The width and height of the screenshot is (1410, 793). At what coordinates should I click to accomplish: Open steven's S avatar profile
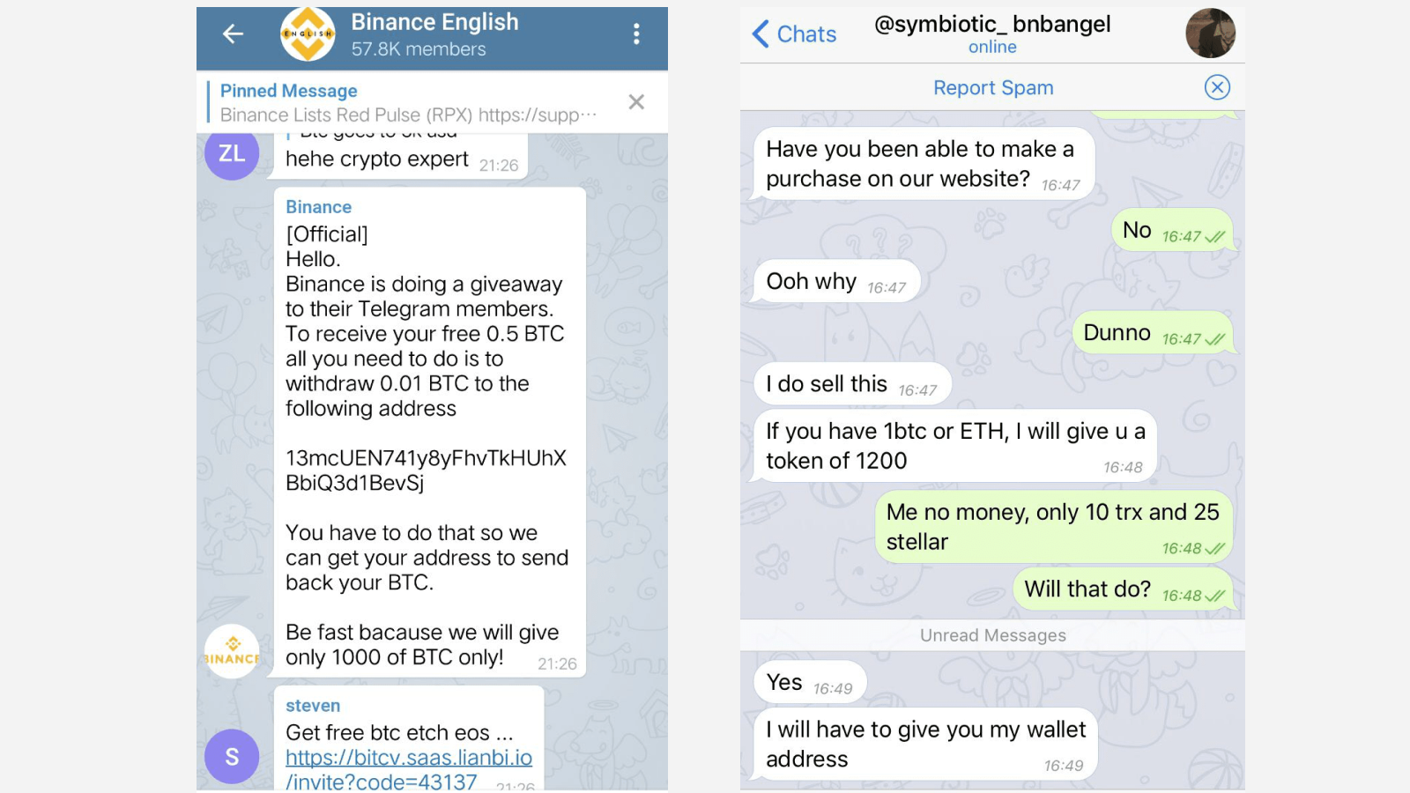coord(232,757)
